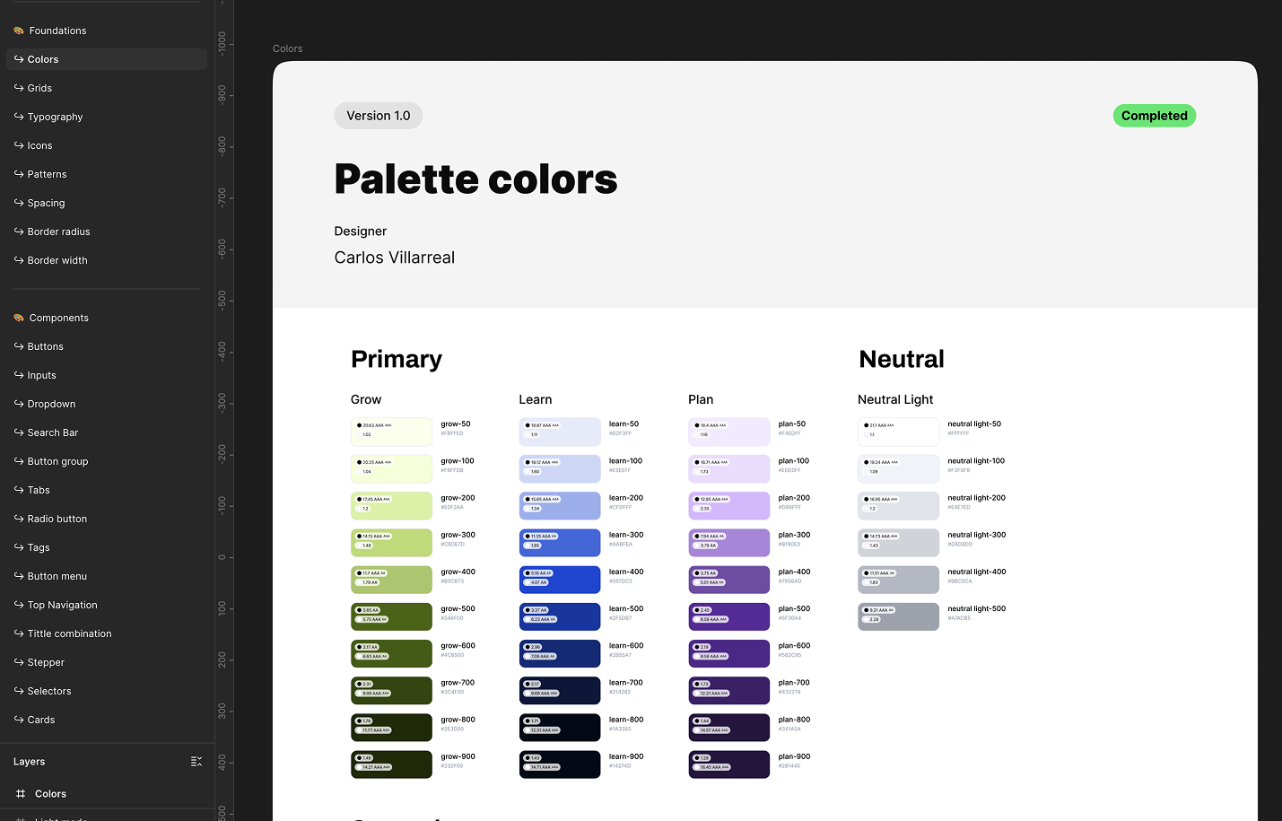
Task: Pick the grow-300 color swatch
Action: pos(391,543)
